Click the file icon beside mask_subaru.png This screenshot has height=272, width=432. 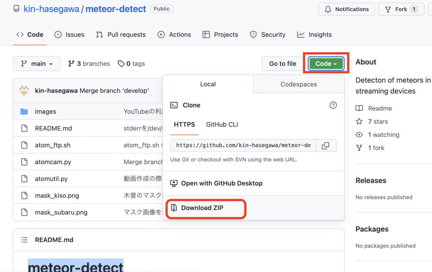(24, 212)
